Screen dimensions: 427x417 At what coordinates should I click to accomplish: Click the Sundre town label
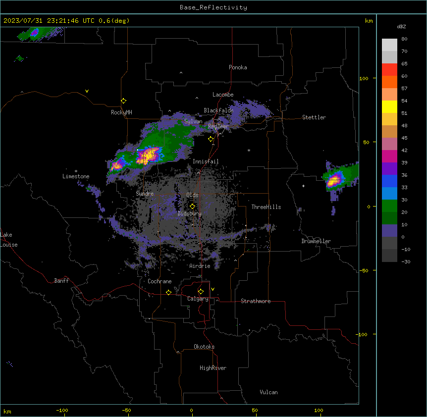pyautogui.click(x=145, y=194)
